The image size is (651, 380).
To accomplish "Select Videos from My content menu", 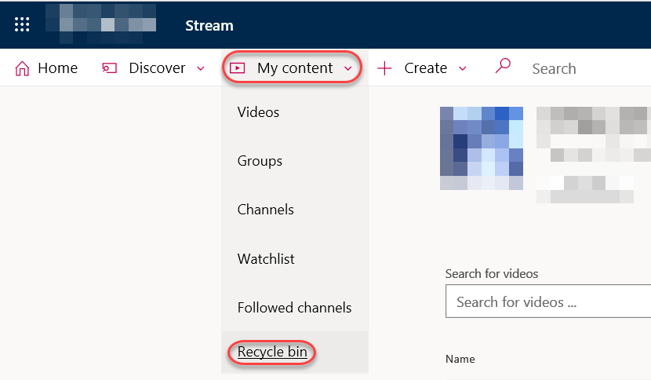I will pos(258,112).
